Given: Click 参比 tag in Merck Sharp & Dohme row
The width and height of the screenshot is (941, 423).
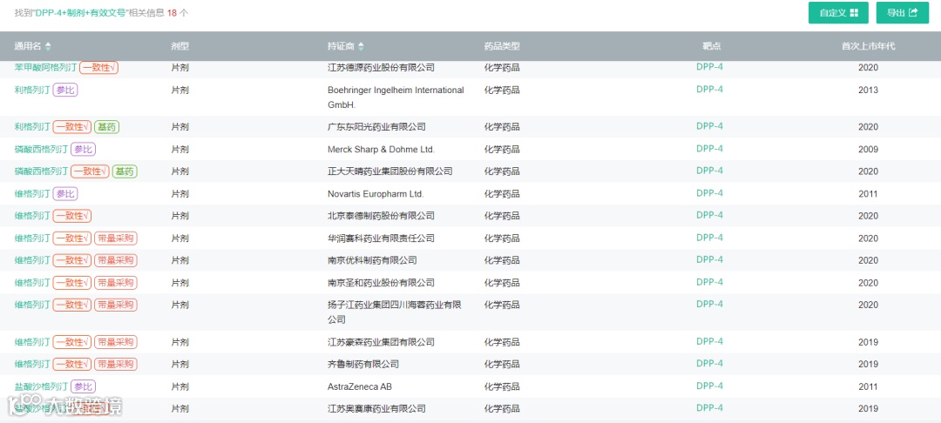Looking at the screenshot, I should point(84,149).
